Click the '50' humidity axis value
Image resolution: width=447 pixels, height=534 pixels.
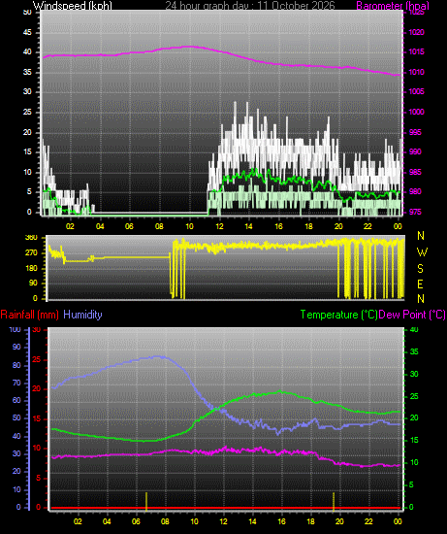pyautogui.click(x=16, y=417)
